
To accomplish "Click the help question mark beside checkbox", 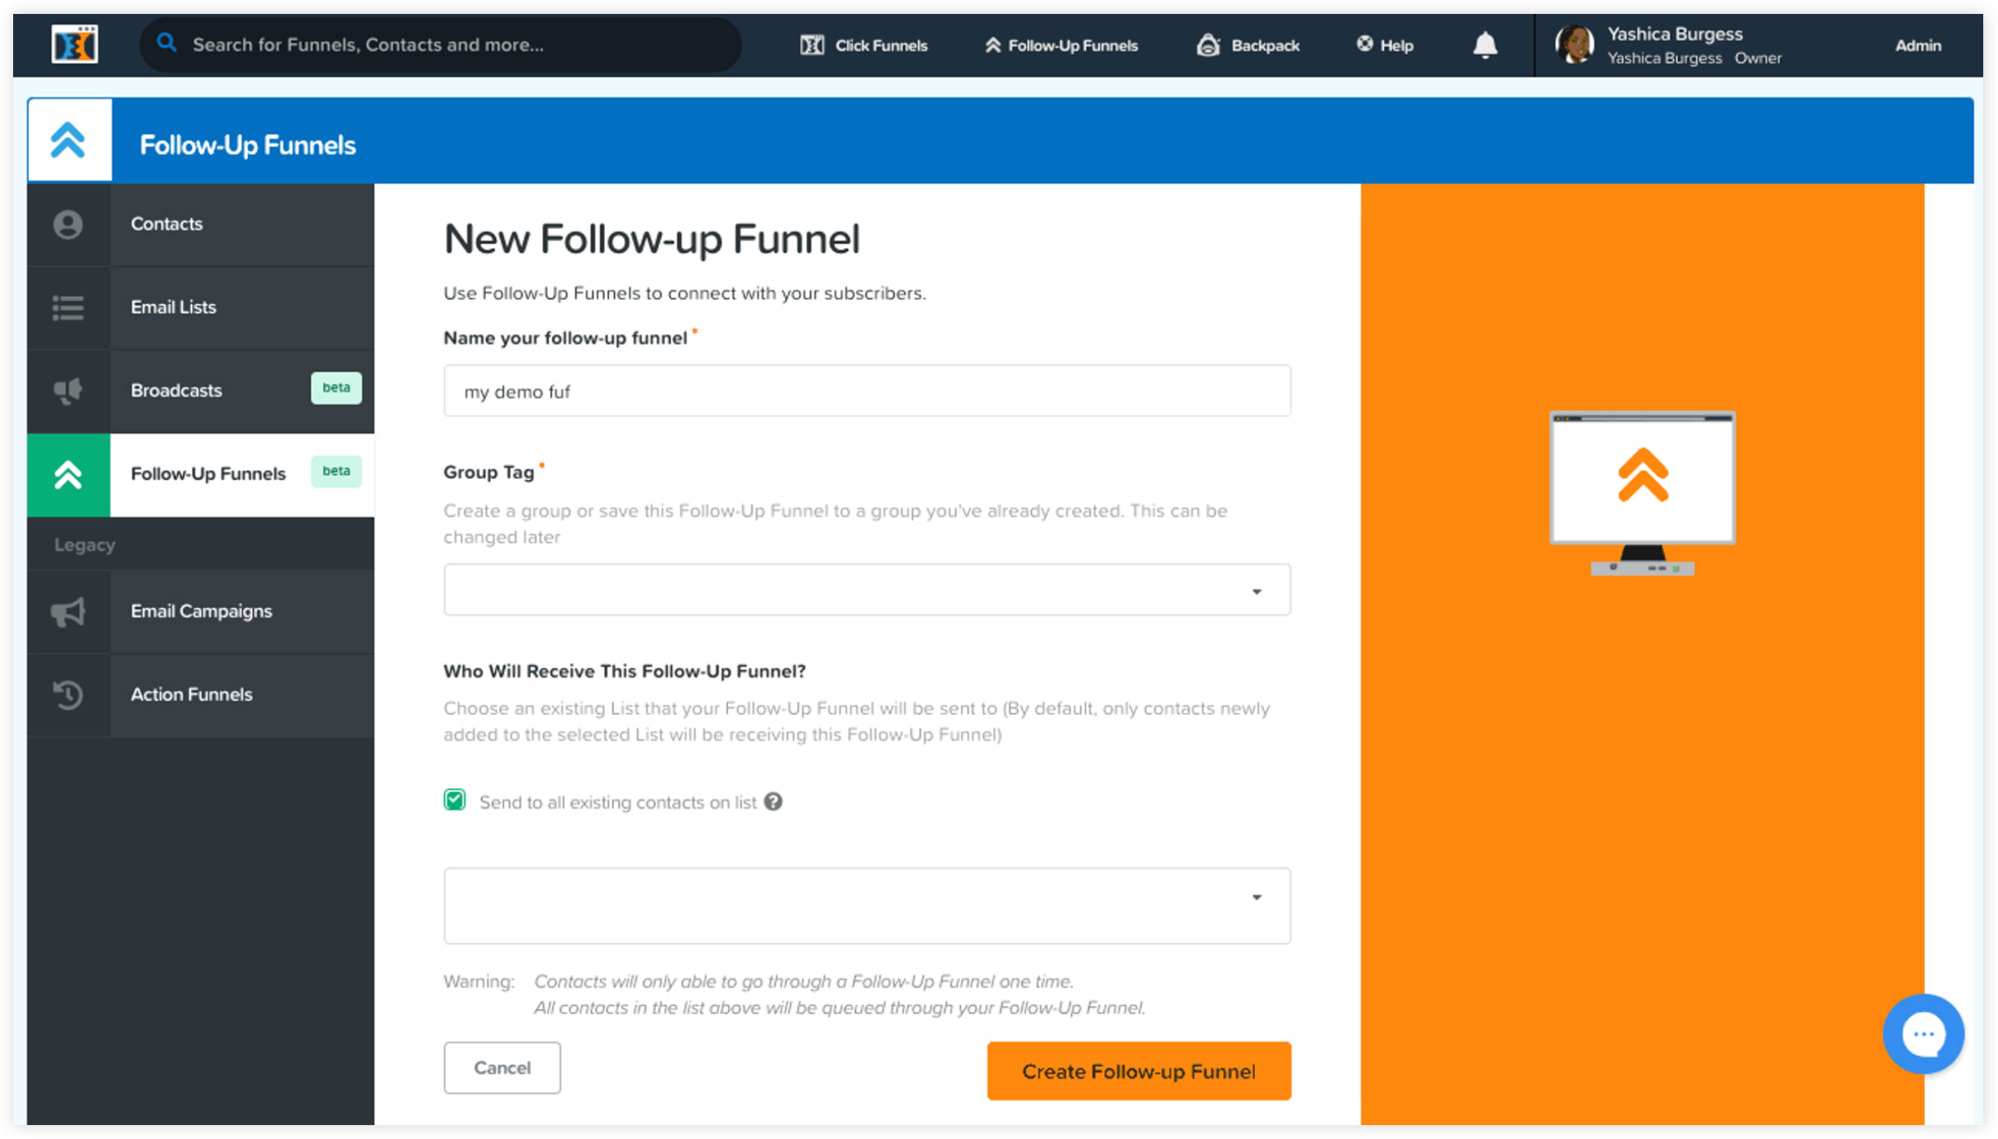I will (x=773, y=802).
